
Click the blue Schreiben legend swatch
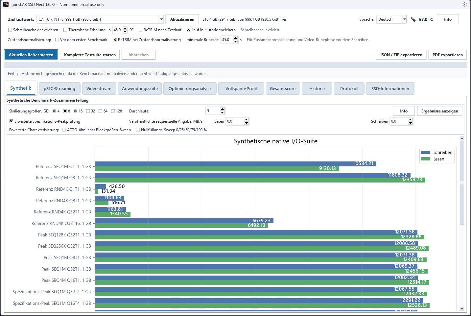(x=426, y=153)
